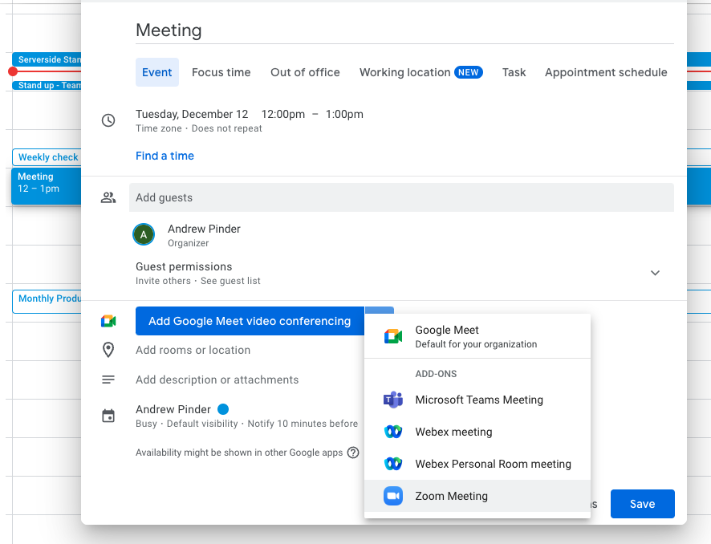The width and height of the screenshot is (711, 544).
Task: Click the clock icon beside the date
Action: click(108, 120)
